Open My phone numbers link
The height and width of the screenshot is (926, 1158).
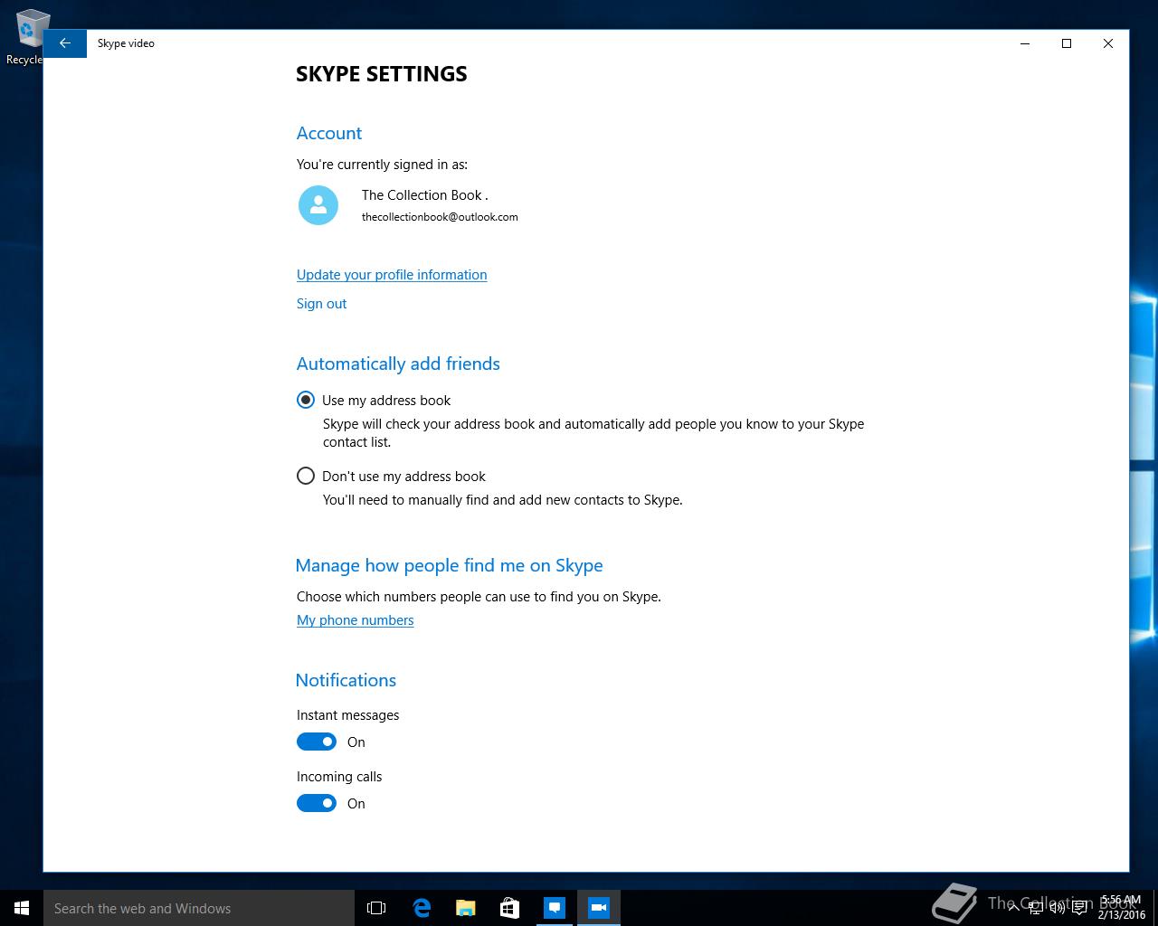[356, 620]
